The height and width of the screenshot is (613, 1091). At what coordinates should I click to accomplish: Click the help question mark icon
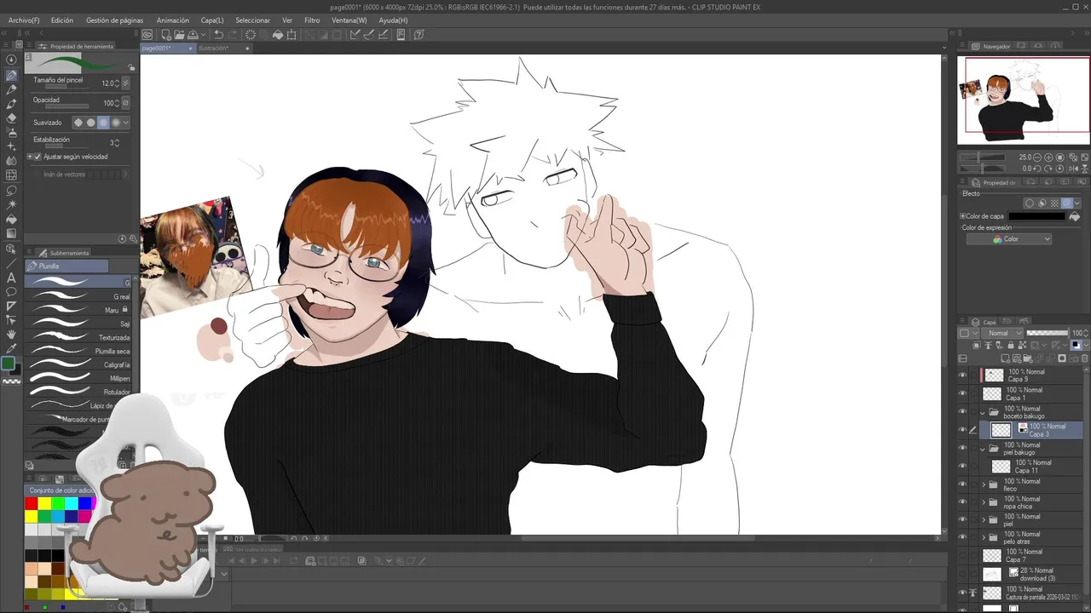tap(419, 35)
